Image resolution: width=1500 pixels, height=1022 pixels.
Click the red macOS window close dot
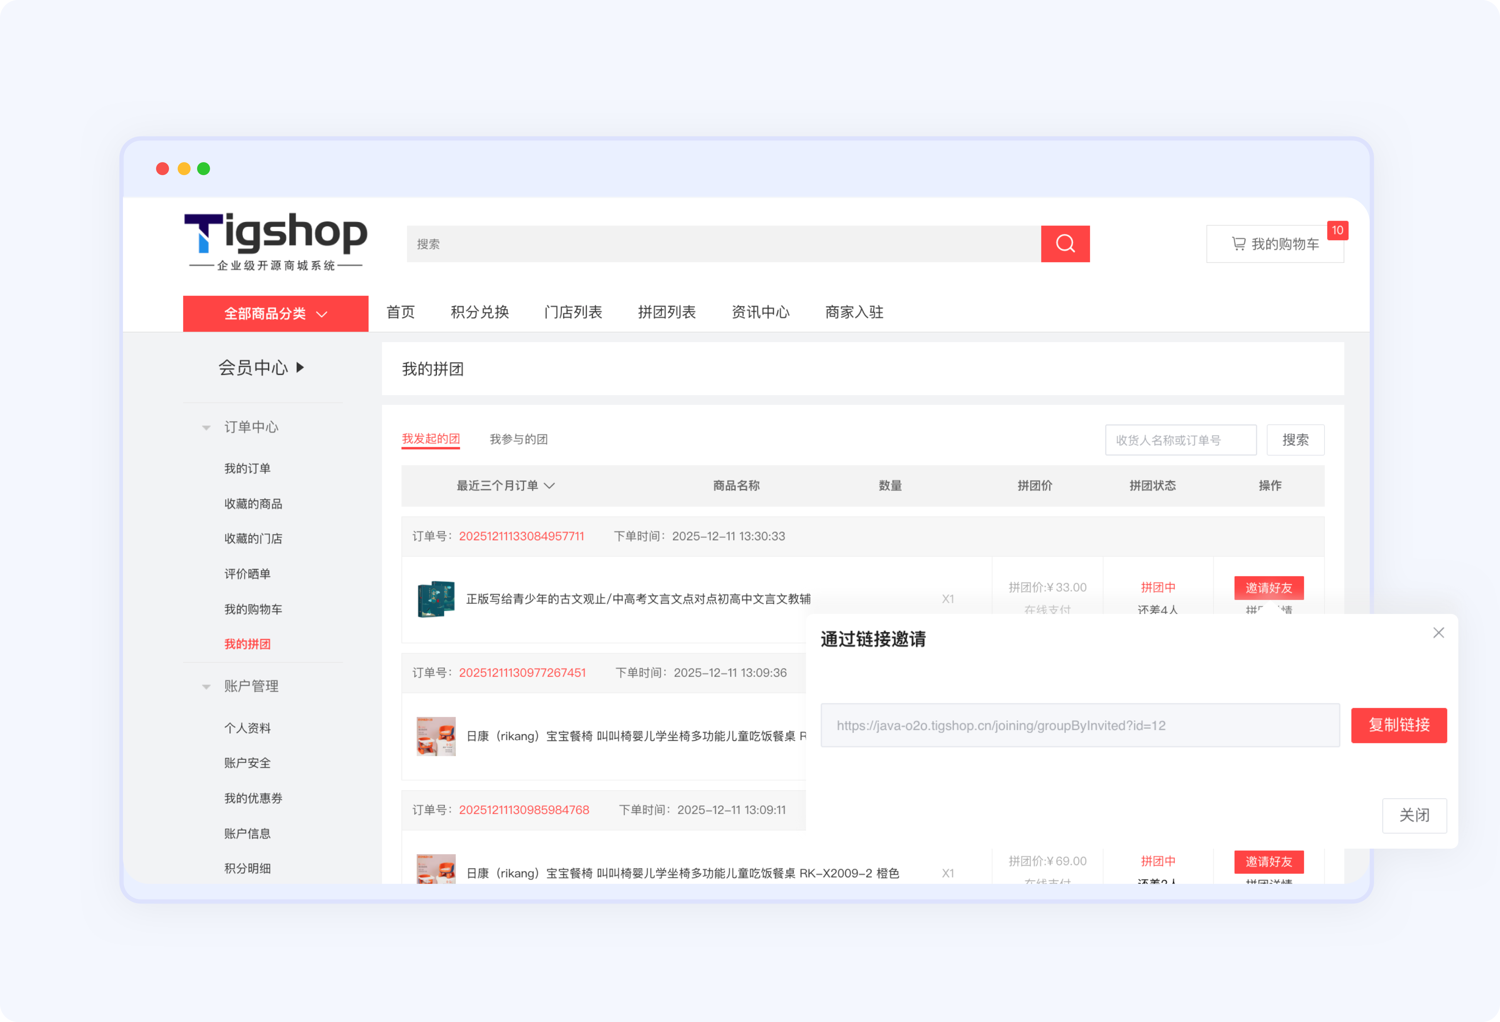pos(163,169)
